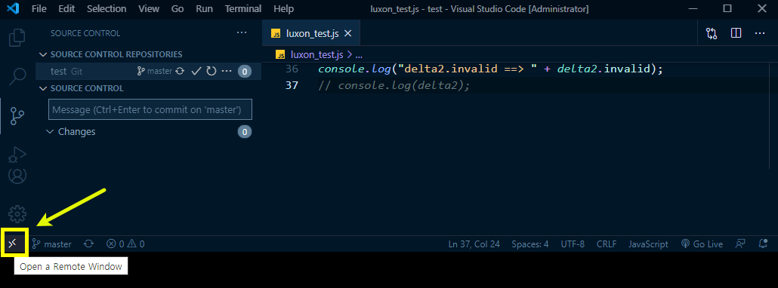Open the Run and Debug view
778x288 pixels.
[17, 155]
